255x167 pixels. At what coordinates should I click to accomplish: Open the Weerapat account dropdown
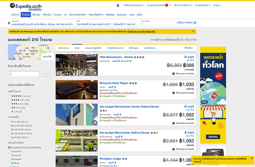click(134, 5)
